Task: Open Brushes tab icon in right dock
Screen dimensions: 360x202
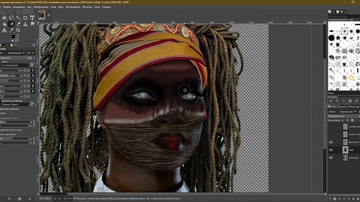Action: pyautogui.click(x=330, y=11)
